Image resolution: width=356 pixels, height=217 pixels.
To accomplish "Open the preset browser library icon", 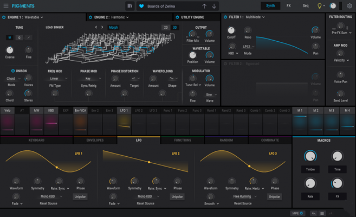I will click(x=130, y=6).
